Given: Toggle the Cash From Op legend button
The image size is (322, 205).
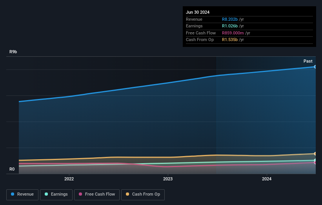Looking at the screenshot, I should click(143, 194).
